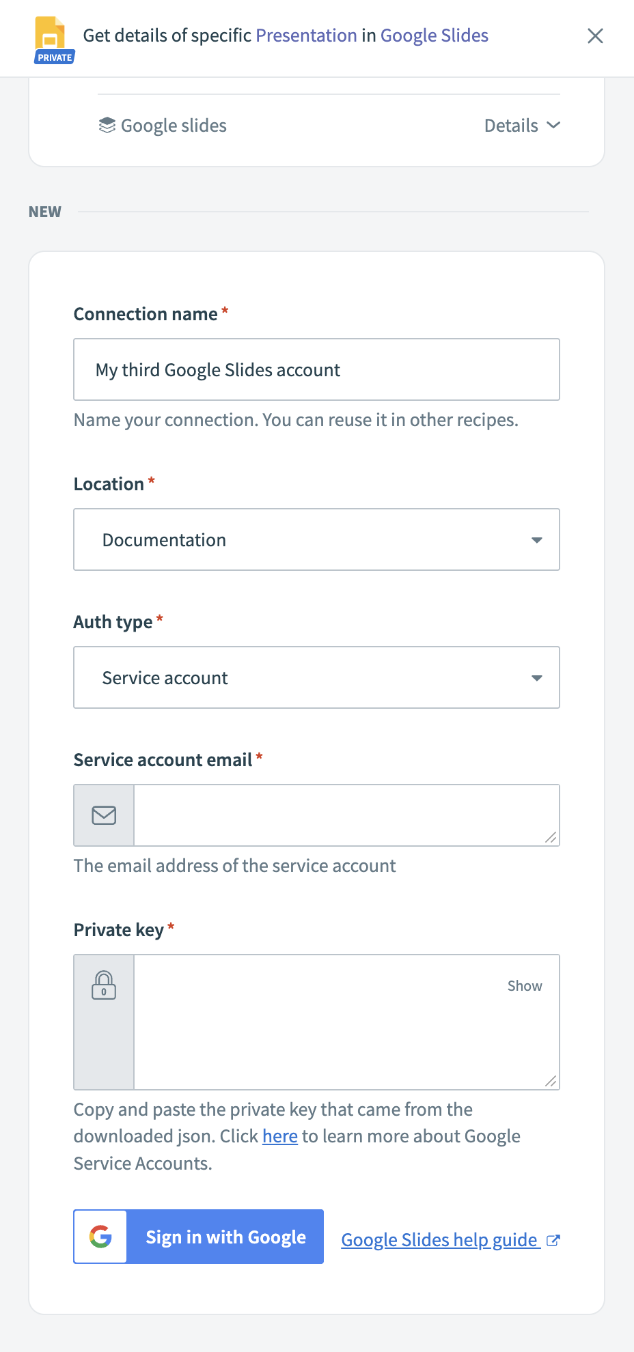Click the lock icon in the Private key field
This screenshot has width=634, height=1352.
[x=103, y=986]
